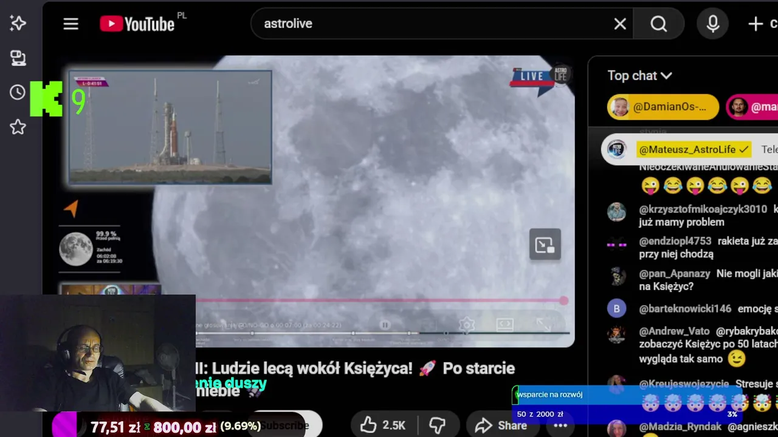The width and height of the screenshot is (778, 437).
Task: Open avatar of krzysztofmikoajczyk3010 in chat
Action: (x=617, y=212)
